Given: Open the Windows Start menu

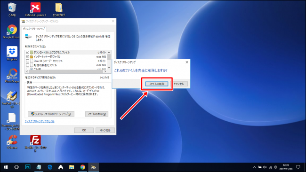Looking at the screenshot, I should (6, 167).
